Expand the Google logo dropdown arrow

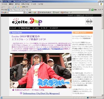coord(8,12)
